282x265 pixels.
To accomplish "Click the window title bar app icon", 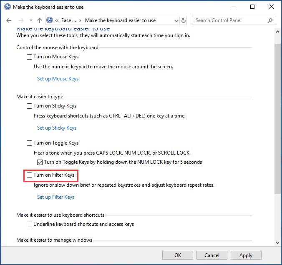I will (7, 7).
